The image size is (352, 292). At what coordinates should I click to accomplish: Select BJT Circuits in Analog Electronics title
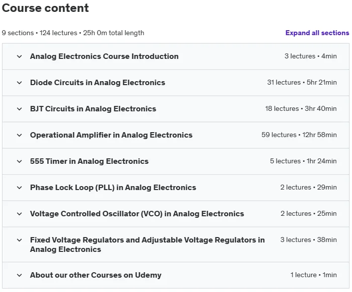(x=93, y=109)
